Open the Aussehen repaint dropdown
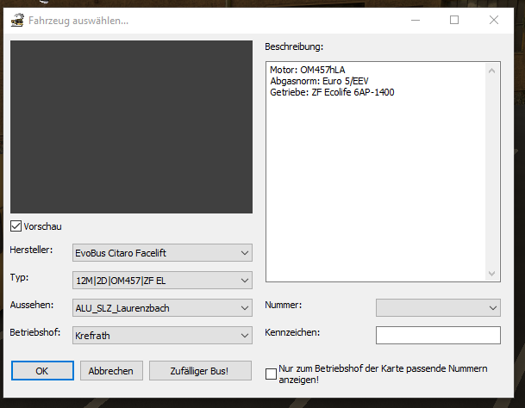The image size is (525, 408). pos(162,307)
